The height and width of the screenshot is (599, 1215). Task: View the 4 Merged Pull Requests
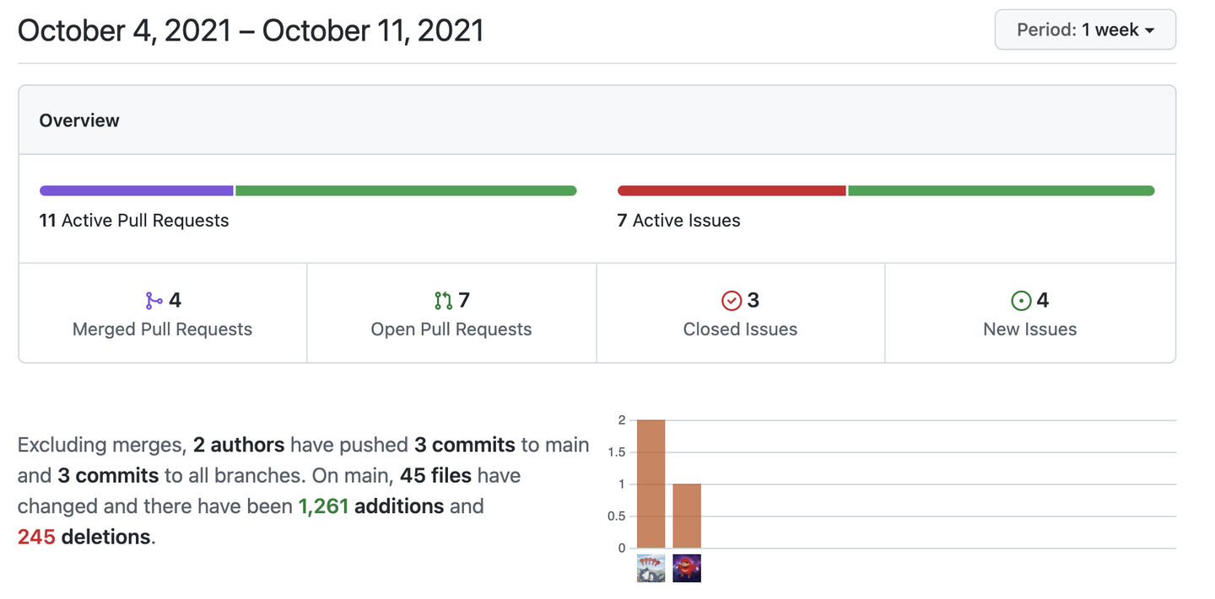click(x=163, y=313)
